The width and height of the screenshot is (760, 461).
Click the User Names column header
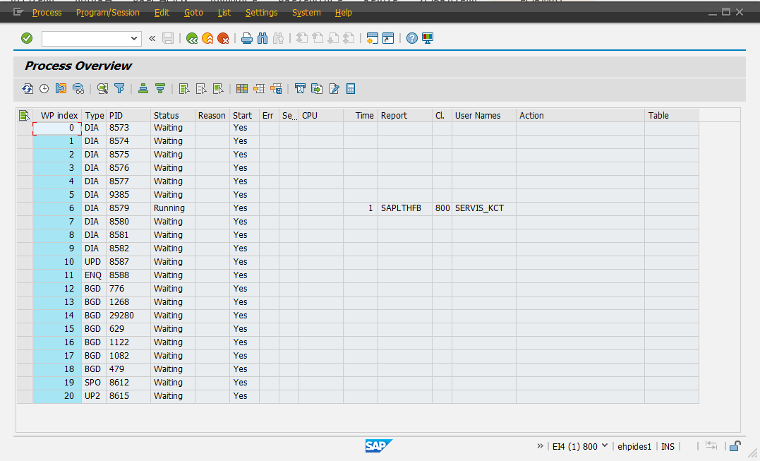(x=483, y=115)
